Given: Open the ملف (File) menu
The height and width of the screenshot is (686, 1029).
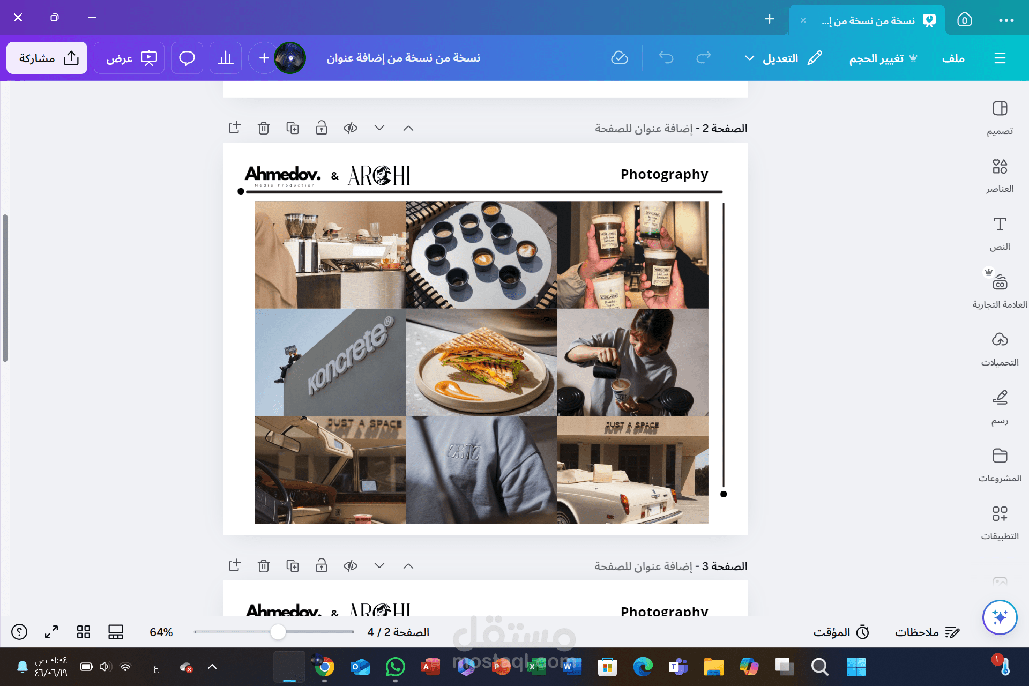Looking at the screenshot, I should (x=953, y=58).
